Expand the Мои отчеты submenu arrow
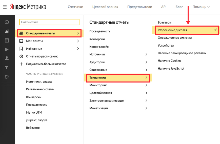This screenshot has width=220, height=144. tap(78, 41)
